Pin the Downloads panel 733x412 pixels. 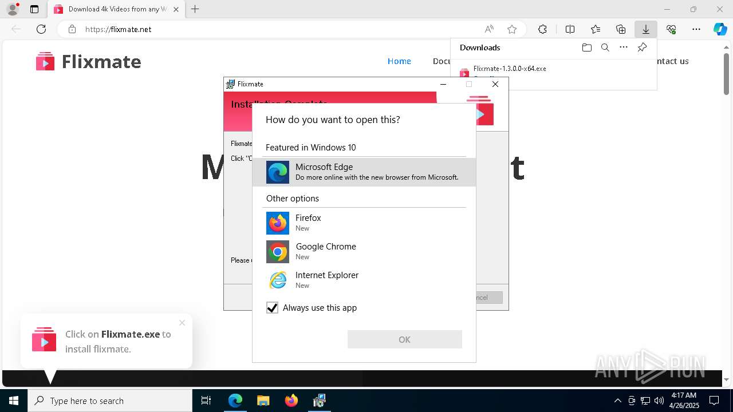click(x=643, y=47)
